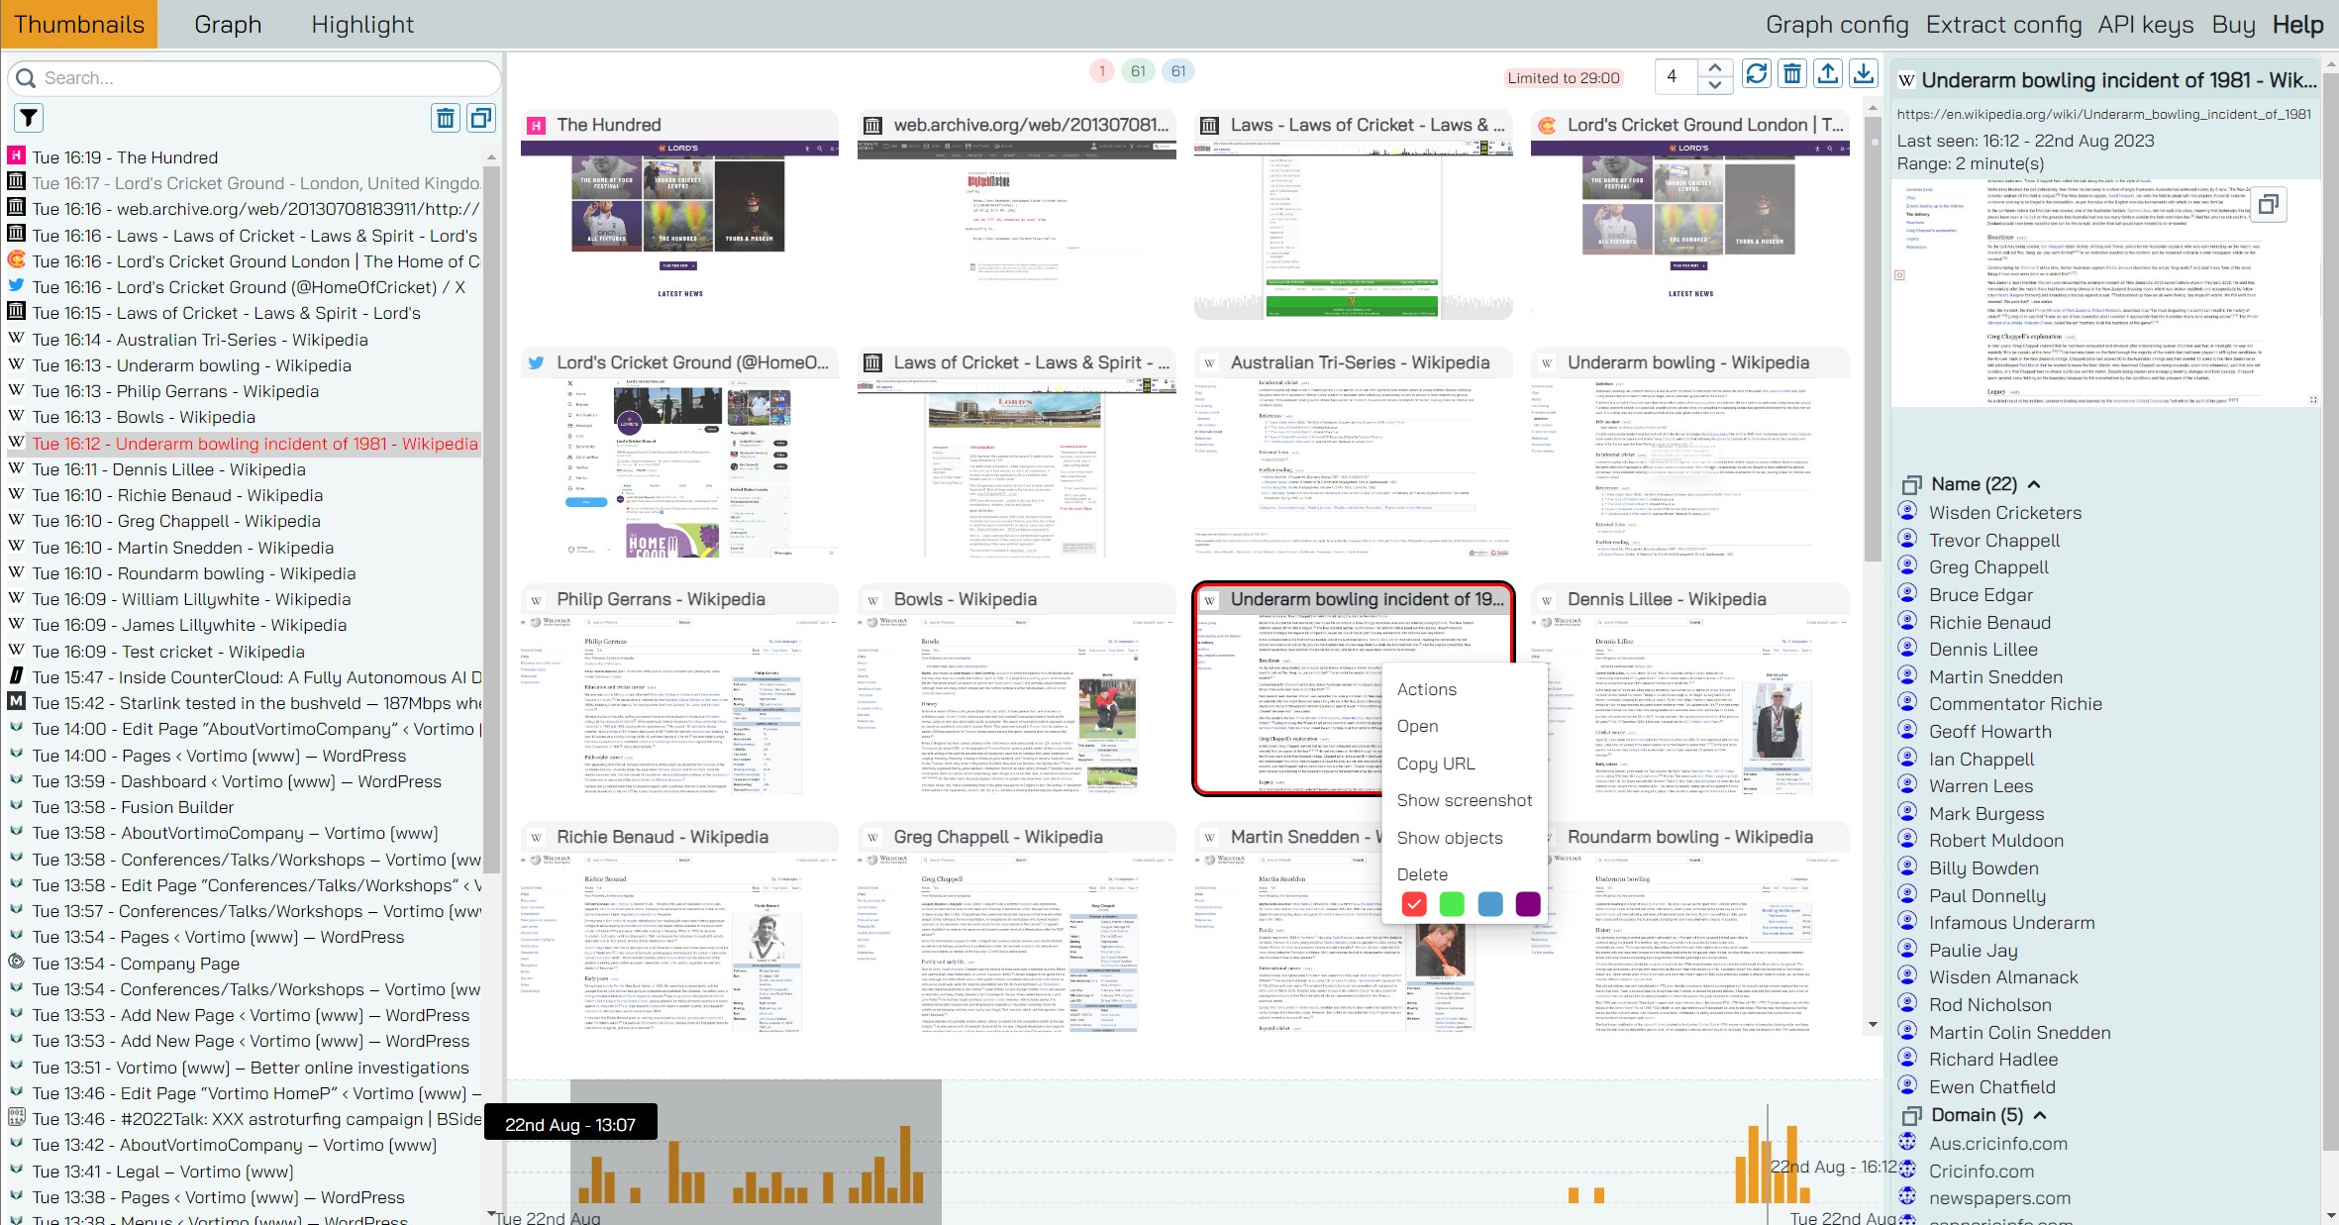This screenshot has height=1225, width=2339.
Task: Pick the purple color swatch
Action: click(1528, 903)
